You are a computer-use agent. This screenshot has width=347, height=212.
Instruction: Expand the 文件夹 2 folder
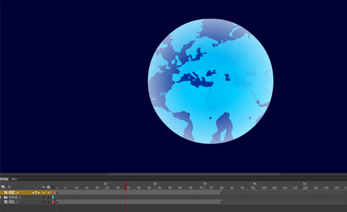1,197
